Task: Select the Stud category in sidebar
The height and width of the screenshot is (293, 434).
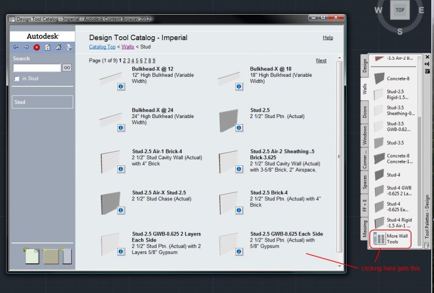Action: (42, 102)
